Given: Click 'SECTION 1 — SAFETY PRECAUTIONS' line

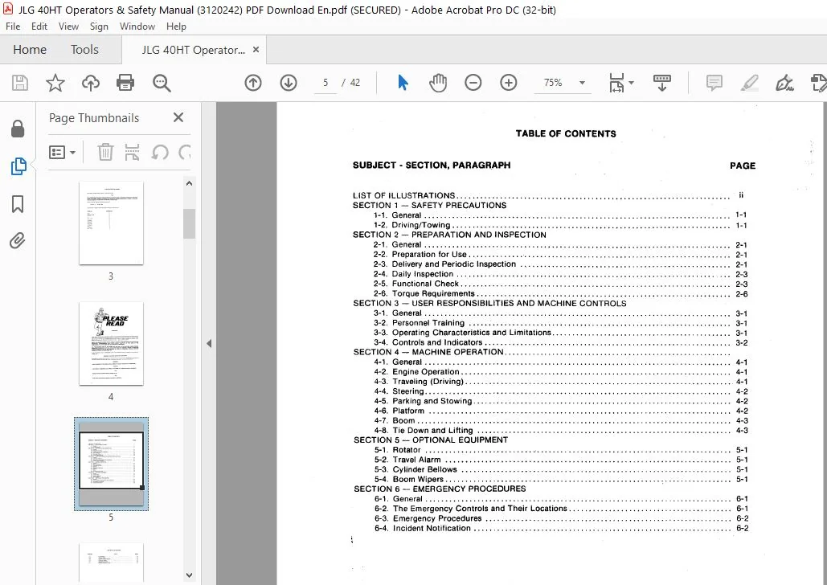Looking at the screenshot, I should (x=429, y=205).
